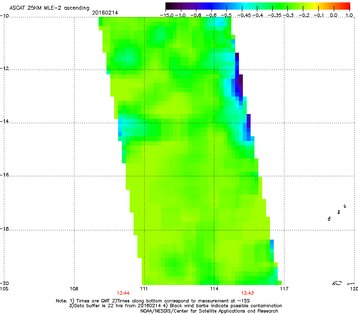Click the -0.35 color bar label
Image resolution: width=358 pixels, height=314 pixels.
click(274, 15)
